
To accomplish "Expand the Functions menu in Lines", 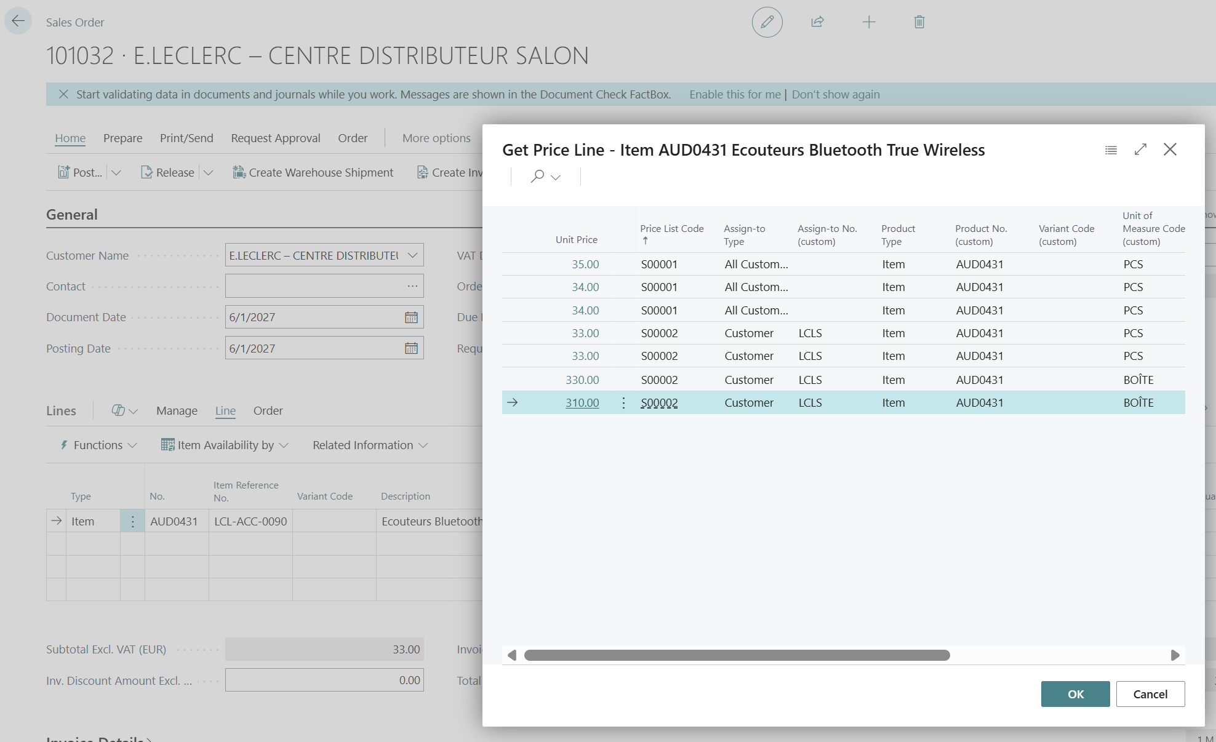I will pyautogui.click(x=98, y=445).
